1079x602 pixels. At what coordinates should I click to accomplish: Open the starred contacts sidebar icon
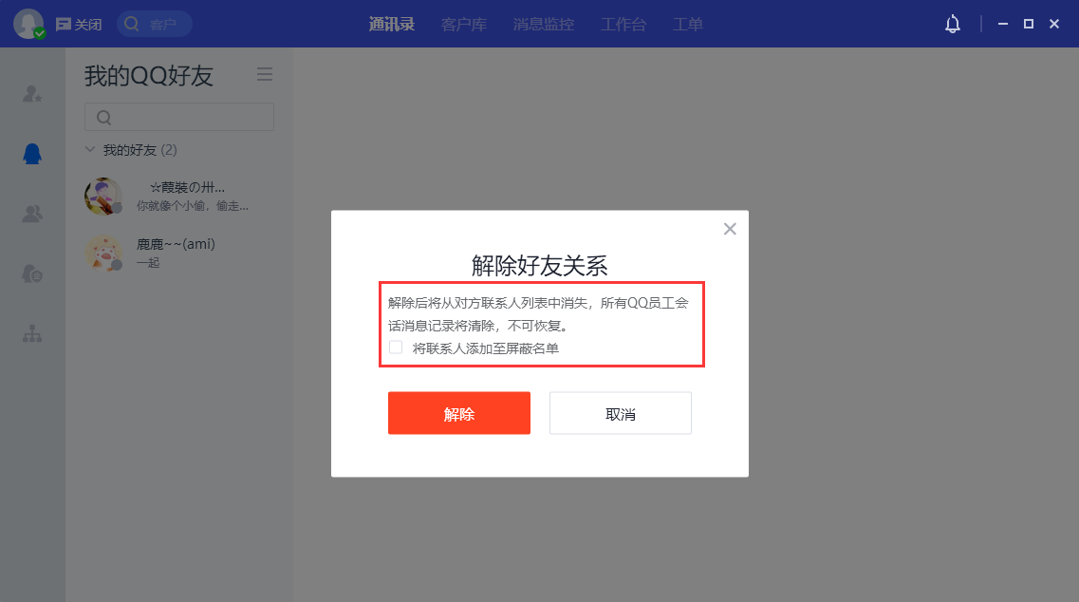coord(32,94)
